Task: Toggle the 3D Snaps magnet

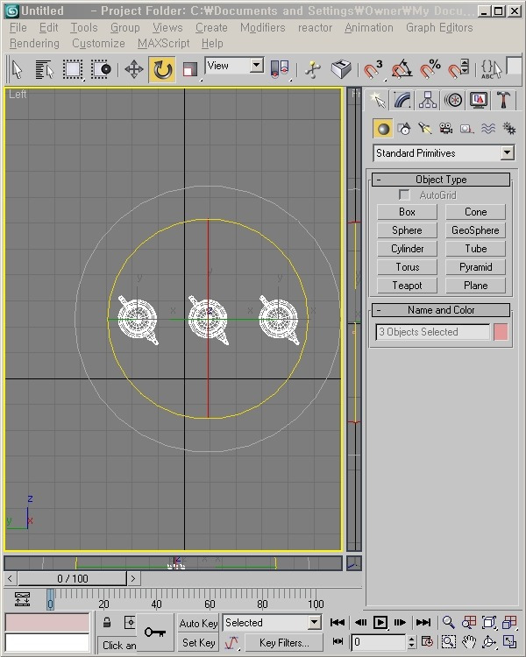Action: coord(373,69)
